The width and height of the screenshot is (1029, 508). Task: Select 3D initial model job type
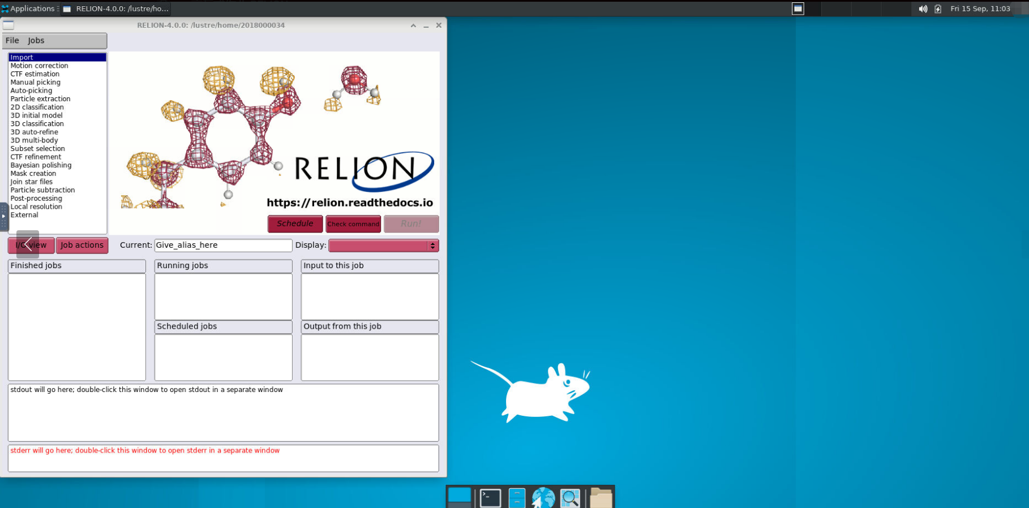pos(57,115)
